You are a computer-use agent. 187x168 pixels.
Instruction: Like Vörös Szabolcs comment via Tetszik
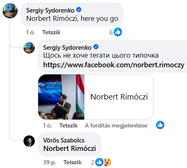click(73, 162)
